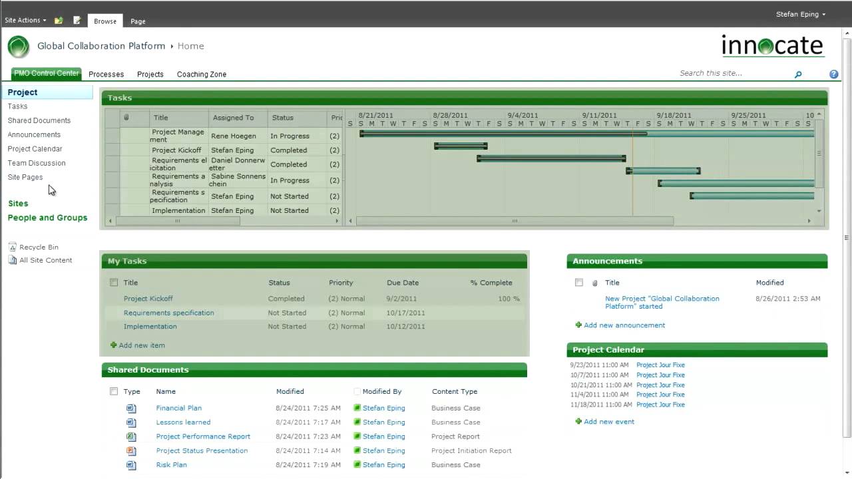The image size is (852, 479).
Task: Click the Gantt chart scroll right arrow
Action: pos(809,221)
